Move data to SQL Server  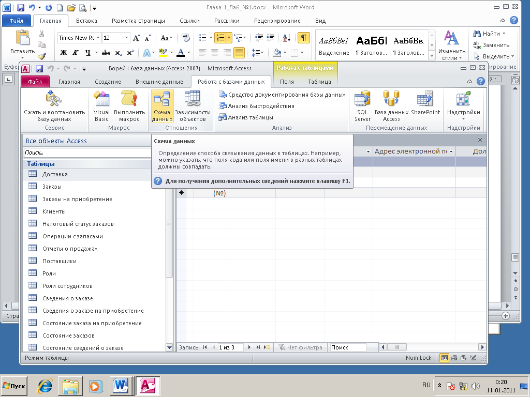click(362, 105)
